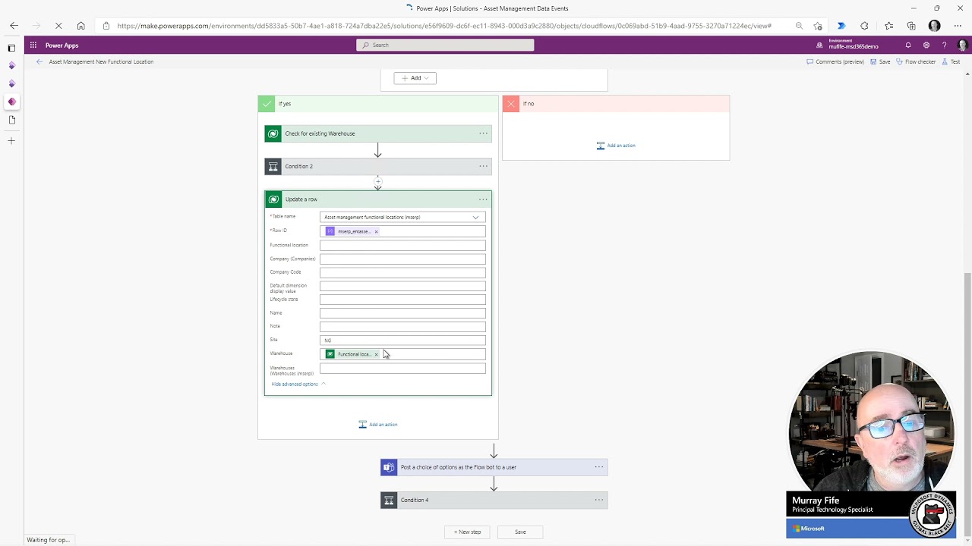Open the Power Apps app launcher waffle
The height and width of the screenshot is (546, 972).
33,45
